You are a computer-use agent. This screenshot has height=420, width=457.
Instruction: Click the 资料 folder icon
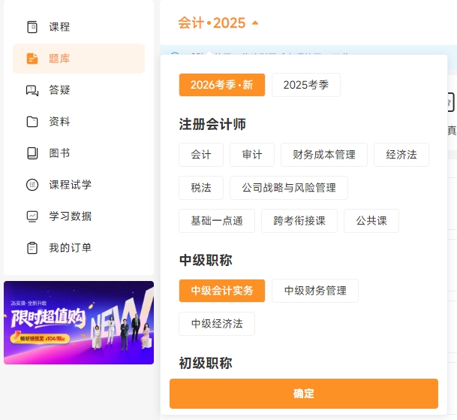point(32,122)
